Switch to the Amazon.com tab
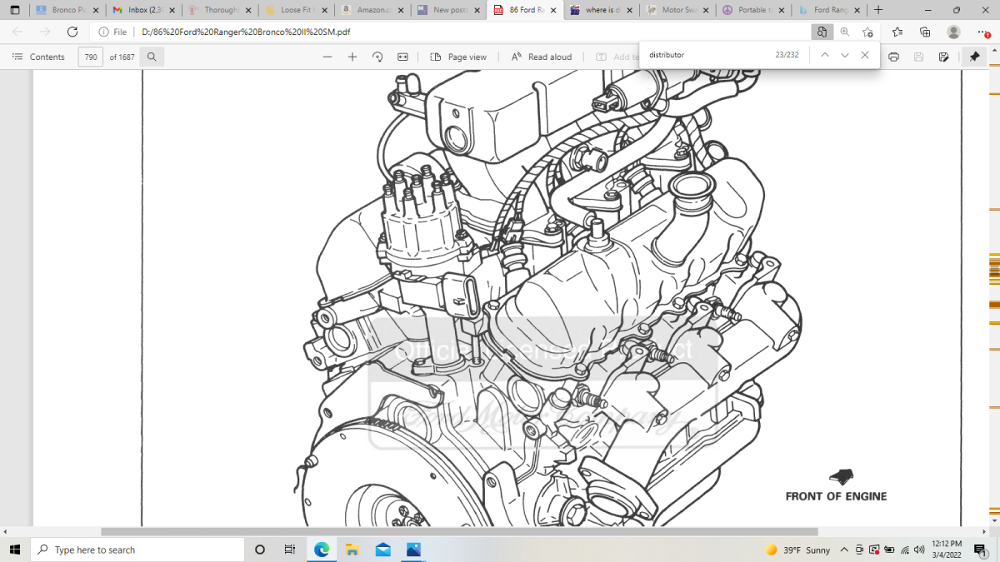Image resolution: width=1000 pixels, height=562 pixels. [x=371, y=10]
